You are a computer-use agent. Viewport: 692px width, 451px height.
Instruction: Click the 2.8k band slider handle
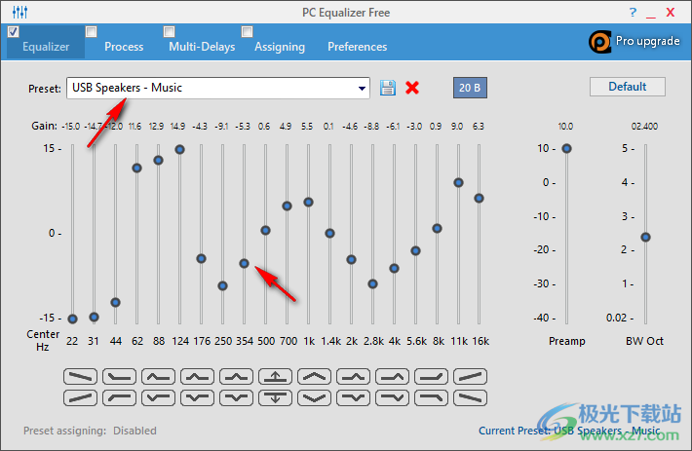click(373, 283)
